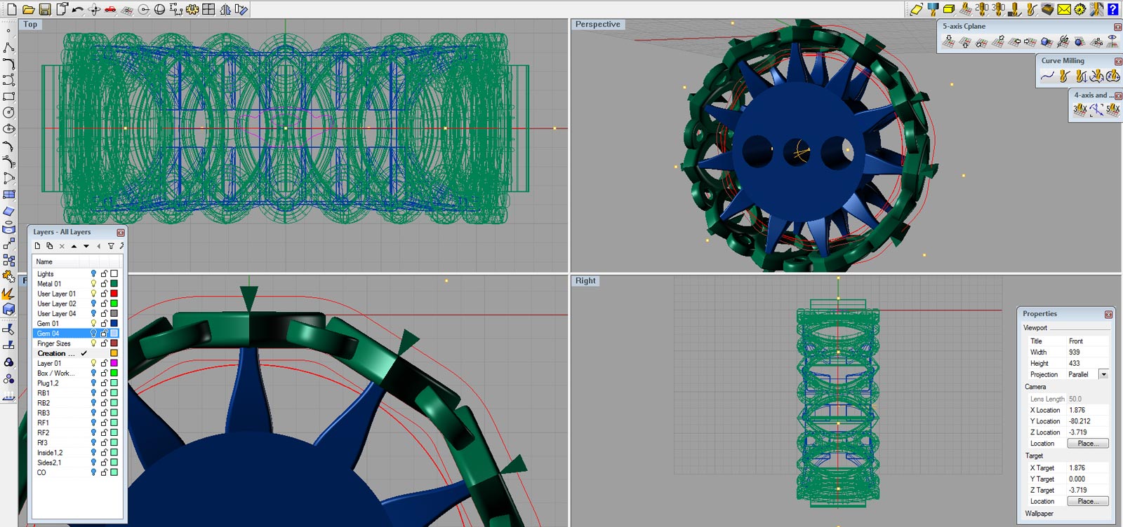The height and width of the screenshot is (527, 1123).
Task: Select the 4-viewport layout icon
Action: (x=208, y=9)
